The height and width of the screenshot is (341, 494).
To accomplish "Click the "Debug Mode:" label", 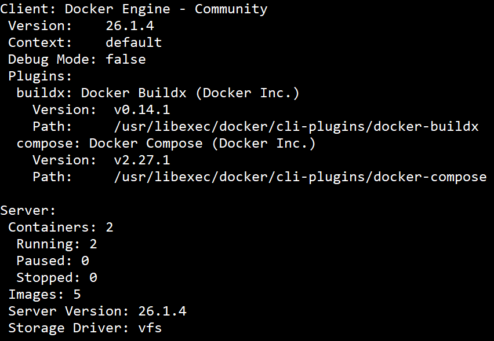I will (52, 59).
